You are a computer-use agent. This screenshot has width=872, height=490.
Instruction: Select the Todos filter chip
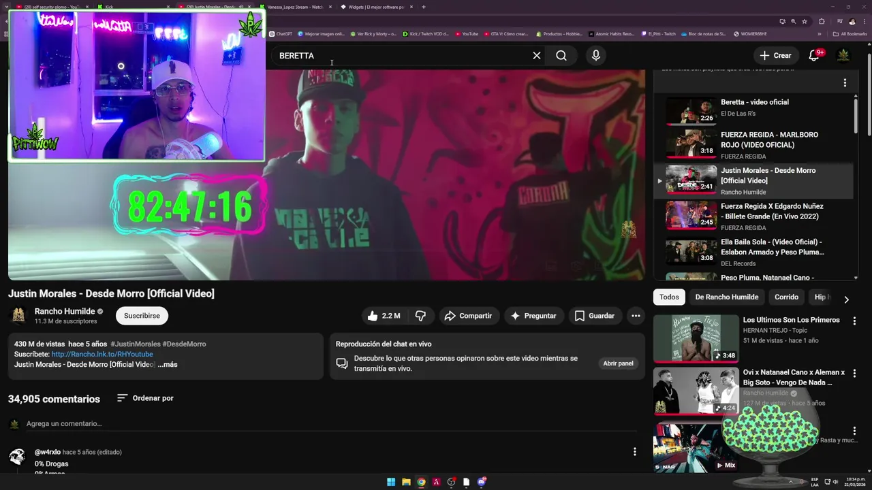click(669, 297)
